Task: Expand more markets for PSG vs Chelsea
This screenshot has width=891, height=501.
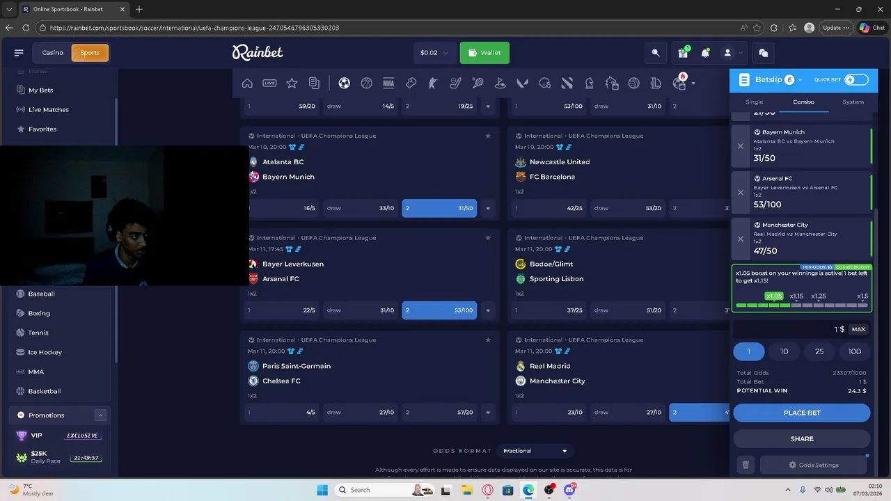Action: 488,413
